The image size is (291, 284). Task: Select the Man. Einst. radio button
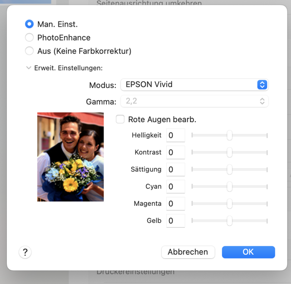pos(29,24)
